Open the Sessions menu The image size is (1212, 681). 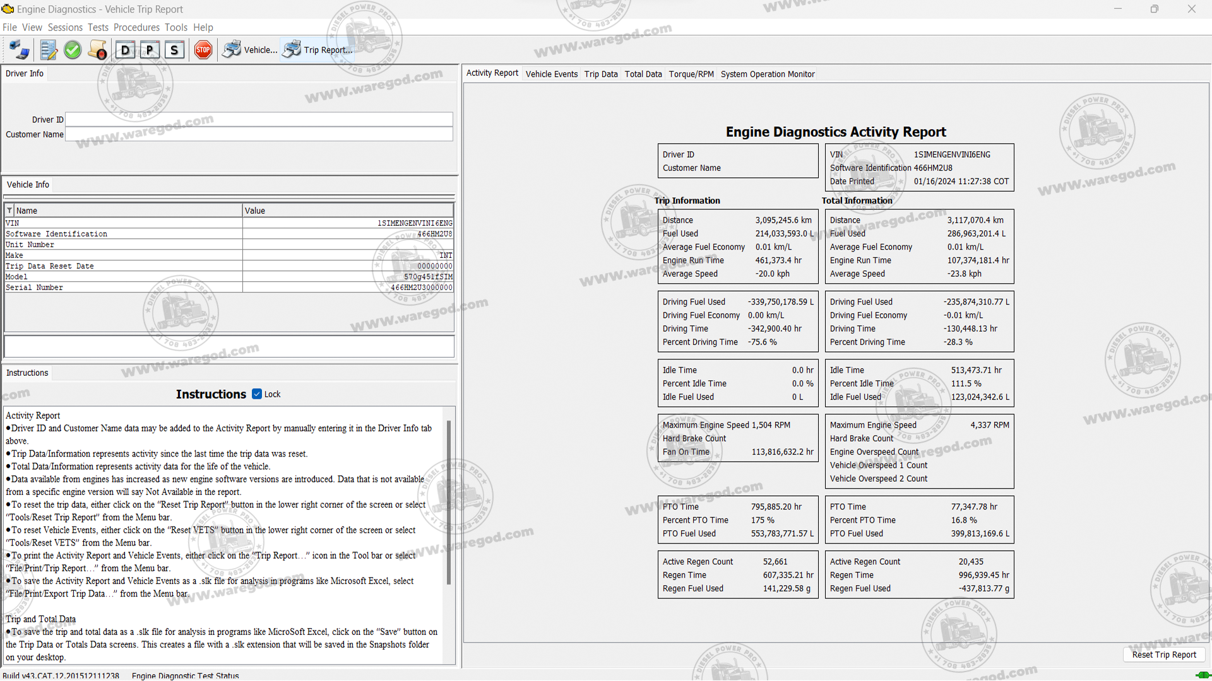coord(65,27)
